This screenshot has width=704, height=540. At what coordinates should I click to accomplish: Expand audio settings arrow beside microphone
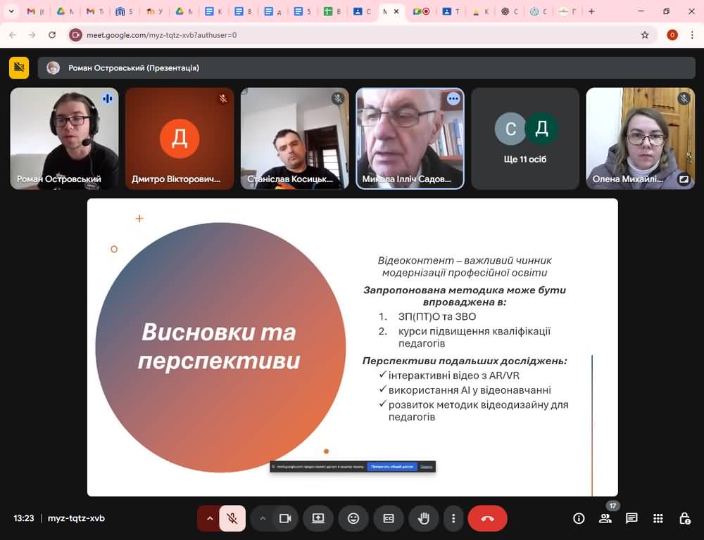(x=208, y=518)
